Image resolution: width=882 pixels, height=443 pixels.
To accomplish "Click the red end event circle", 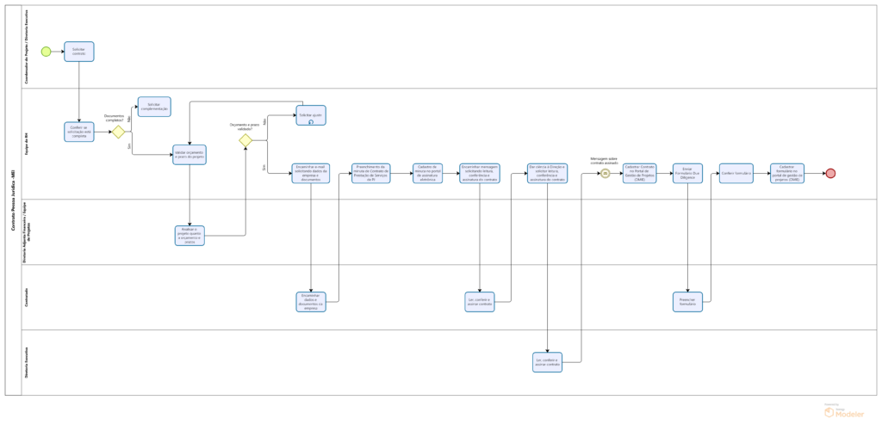I will tap(830, 173).
